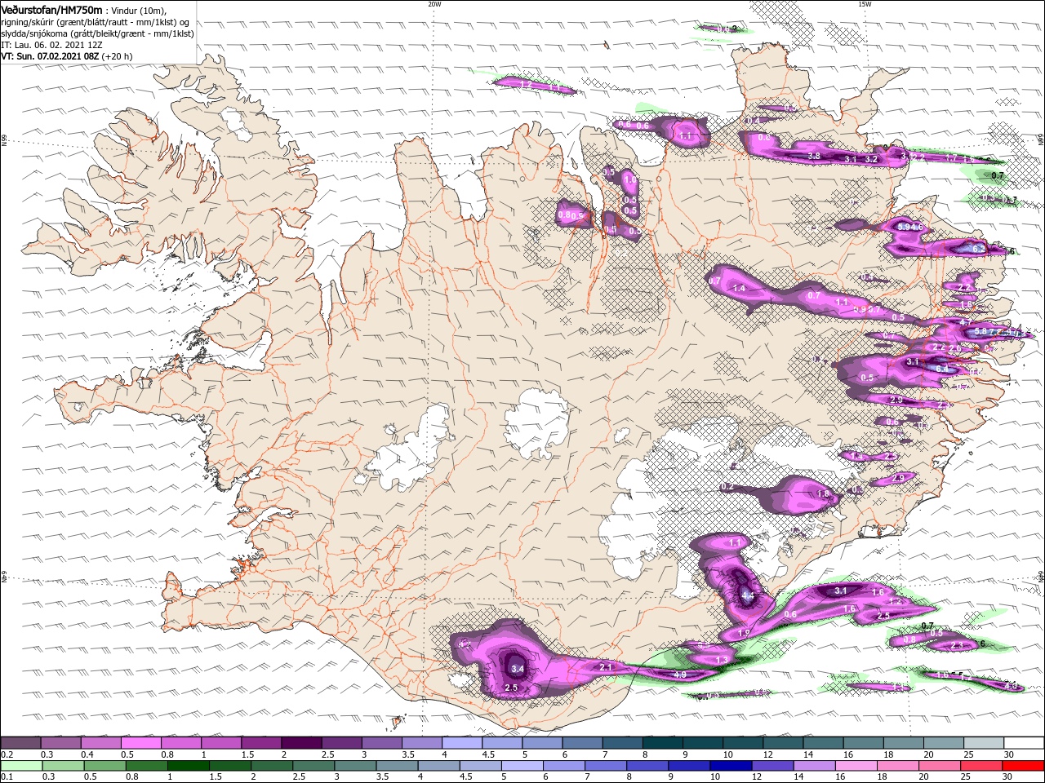Select the IT: Lau. 06. 02. 2021 12Z line

point(51,45)
